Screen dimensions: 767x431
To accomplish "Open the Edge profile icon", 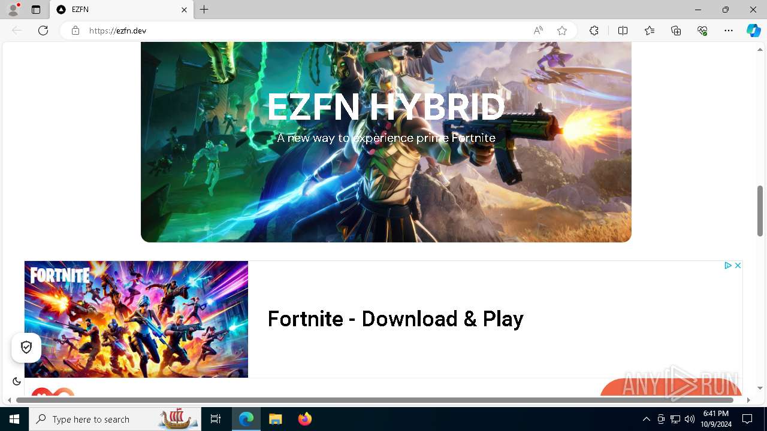I will [13, 10].
